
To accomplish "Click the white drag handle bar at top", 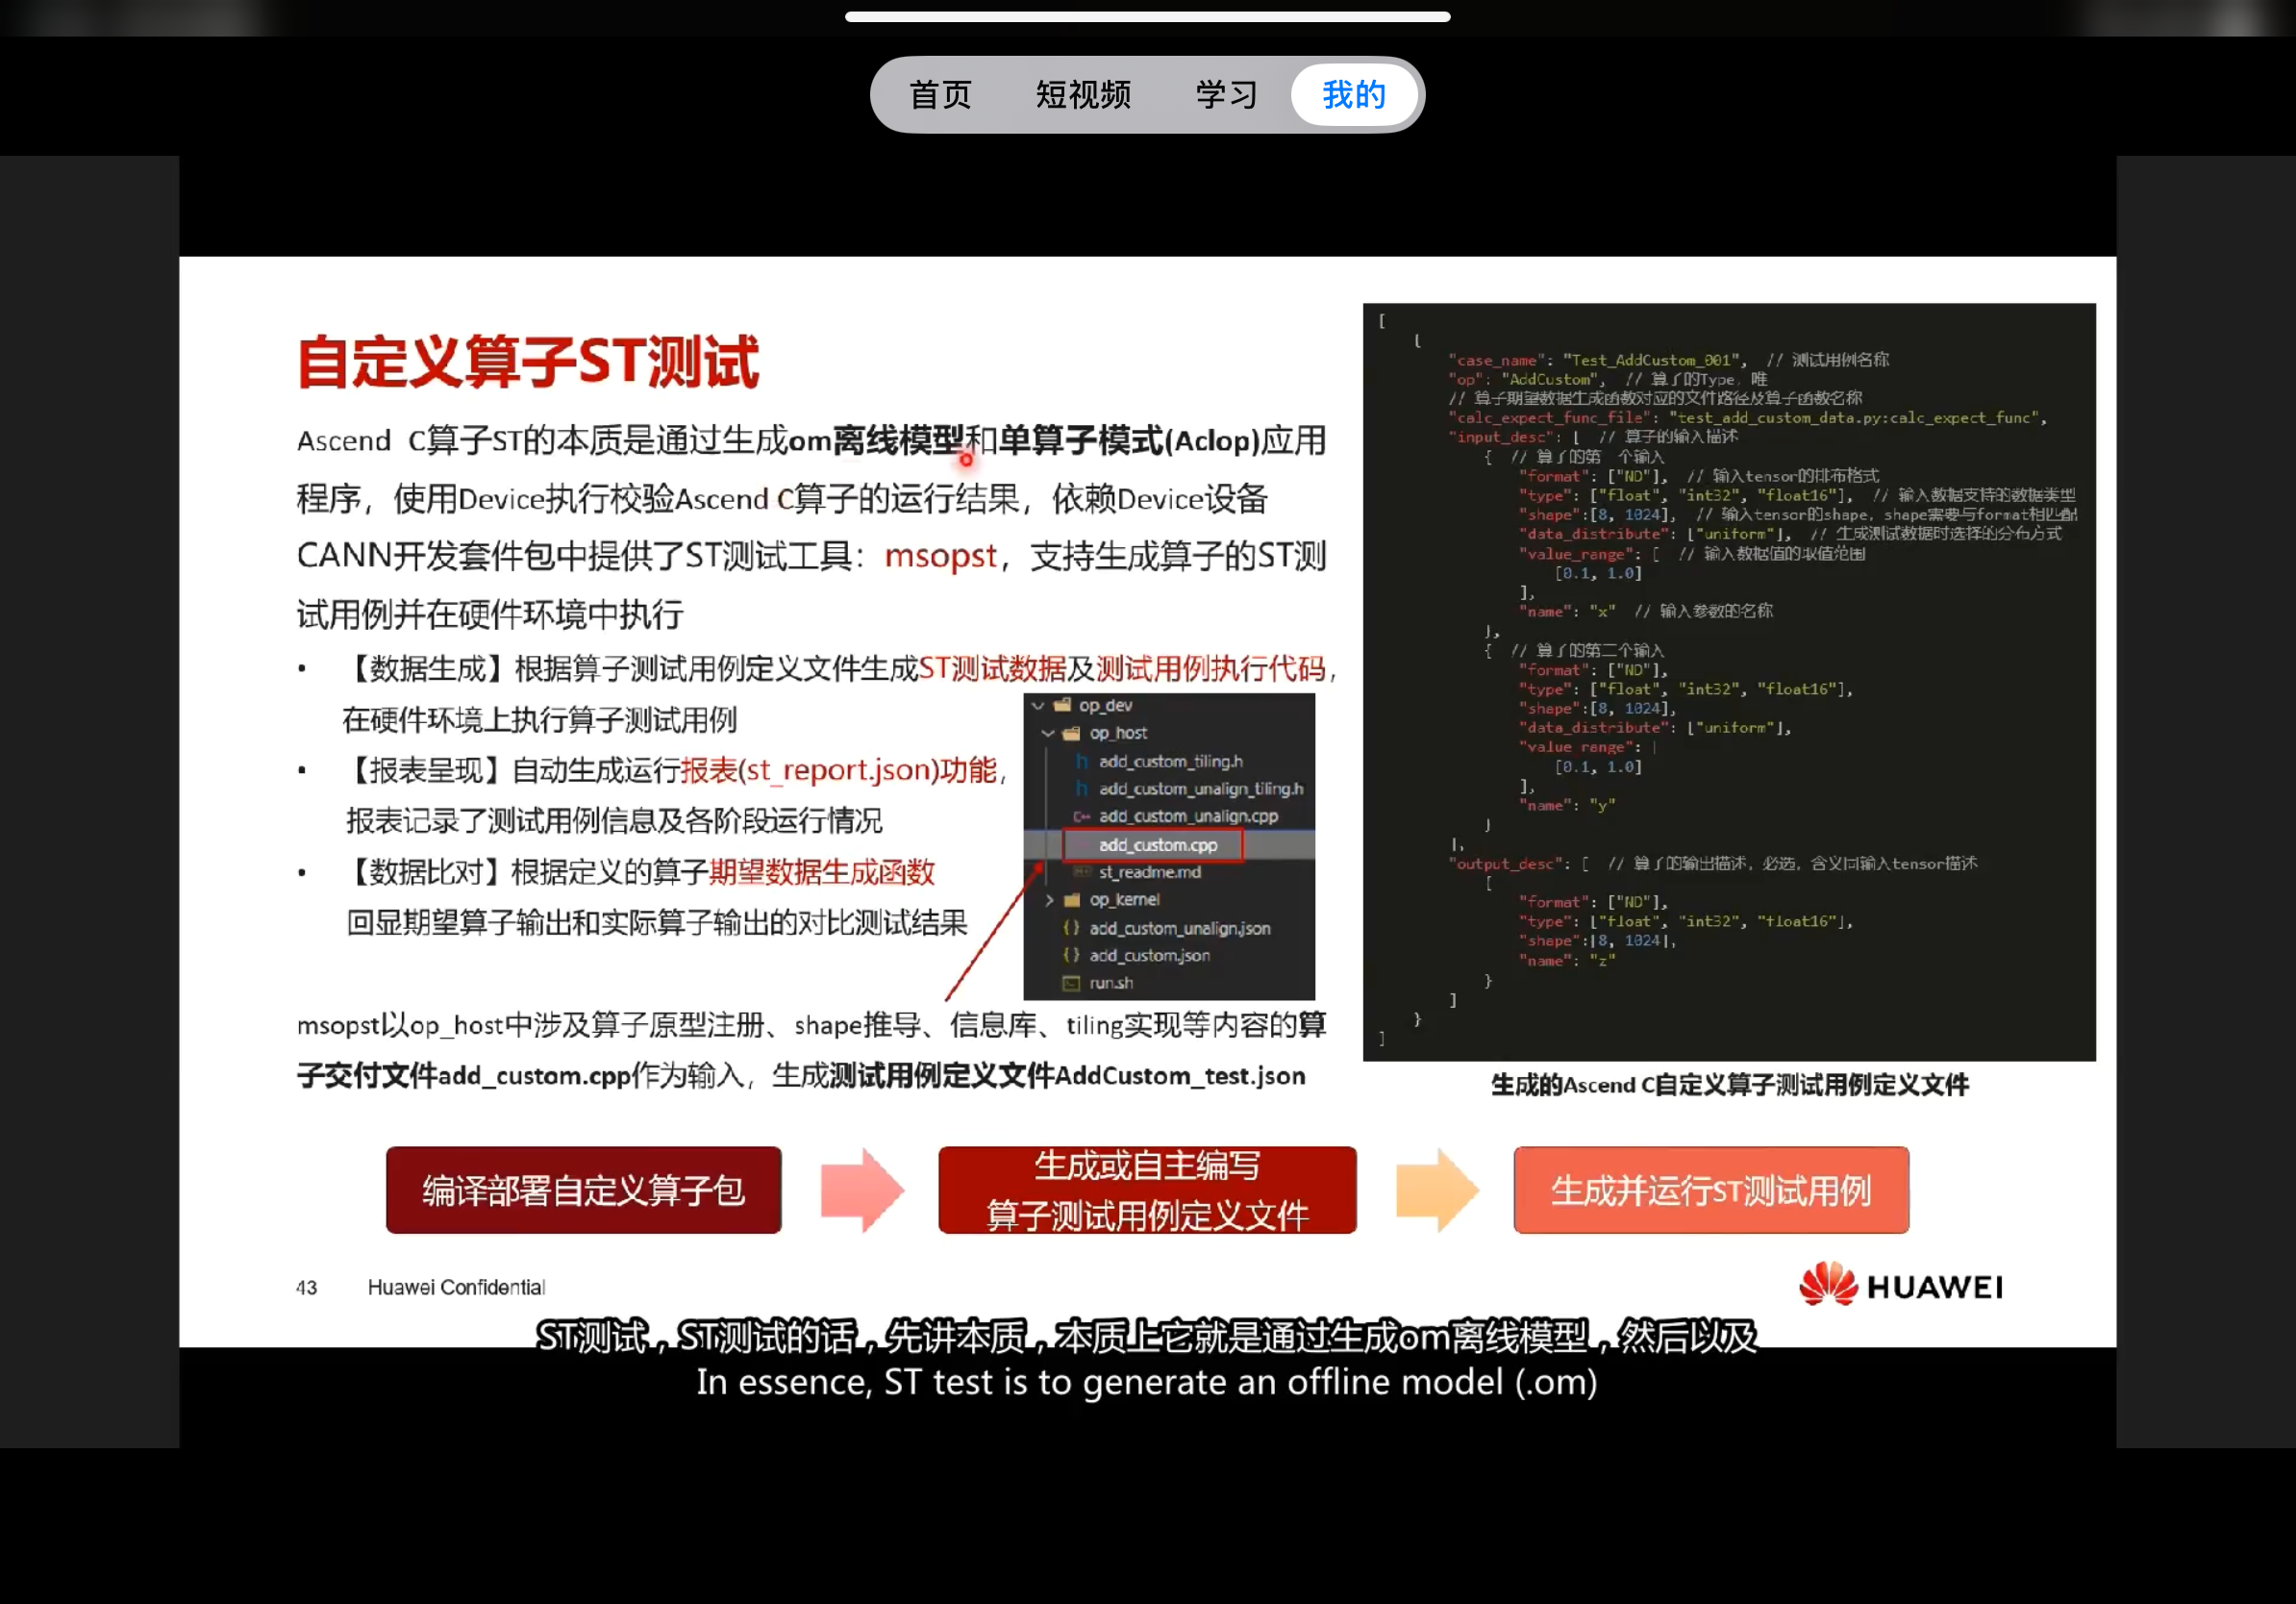I will point(1147,17).
